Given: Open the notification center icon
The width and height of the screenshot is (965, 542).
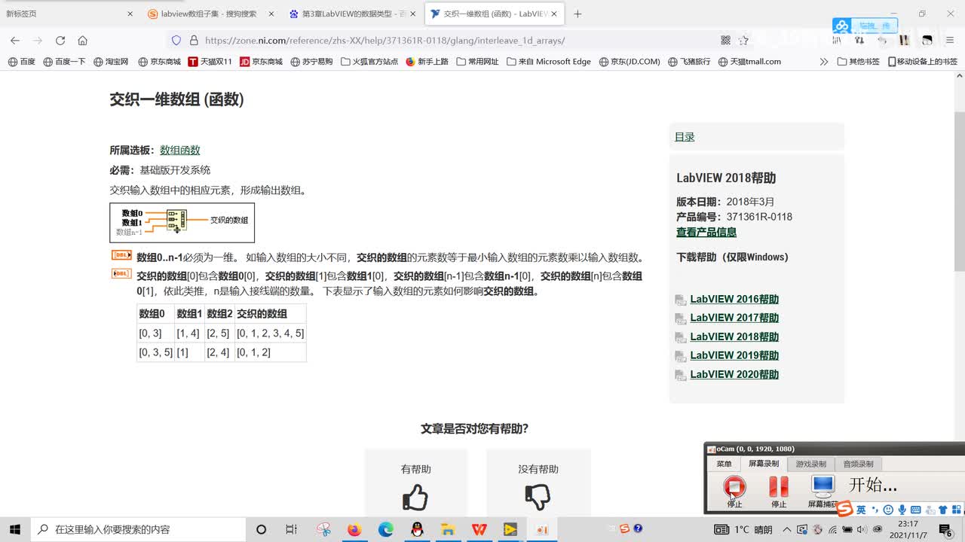Looking at the screenshot, I should (x=945, y=529).
